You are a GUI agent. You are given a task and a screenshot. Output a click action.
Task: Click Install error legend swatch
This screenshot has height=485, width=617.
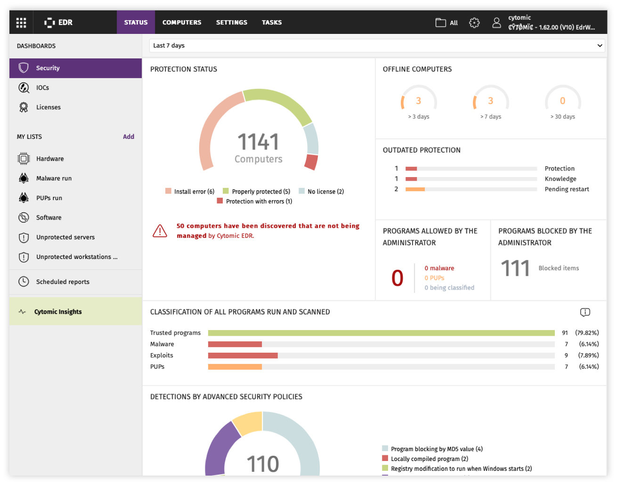pyautogui.click(x=168, y=191)
